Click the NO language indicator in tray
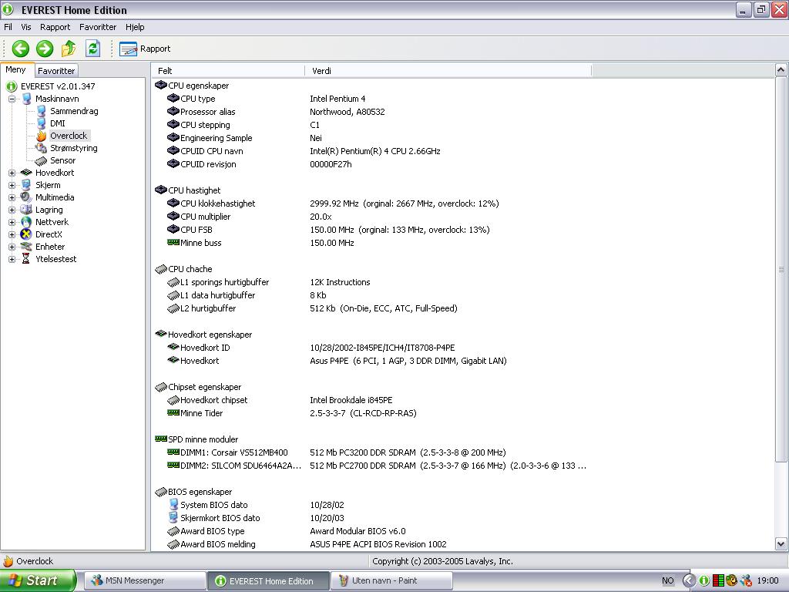The image size is (789, 592). (x=668, y=581)
